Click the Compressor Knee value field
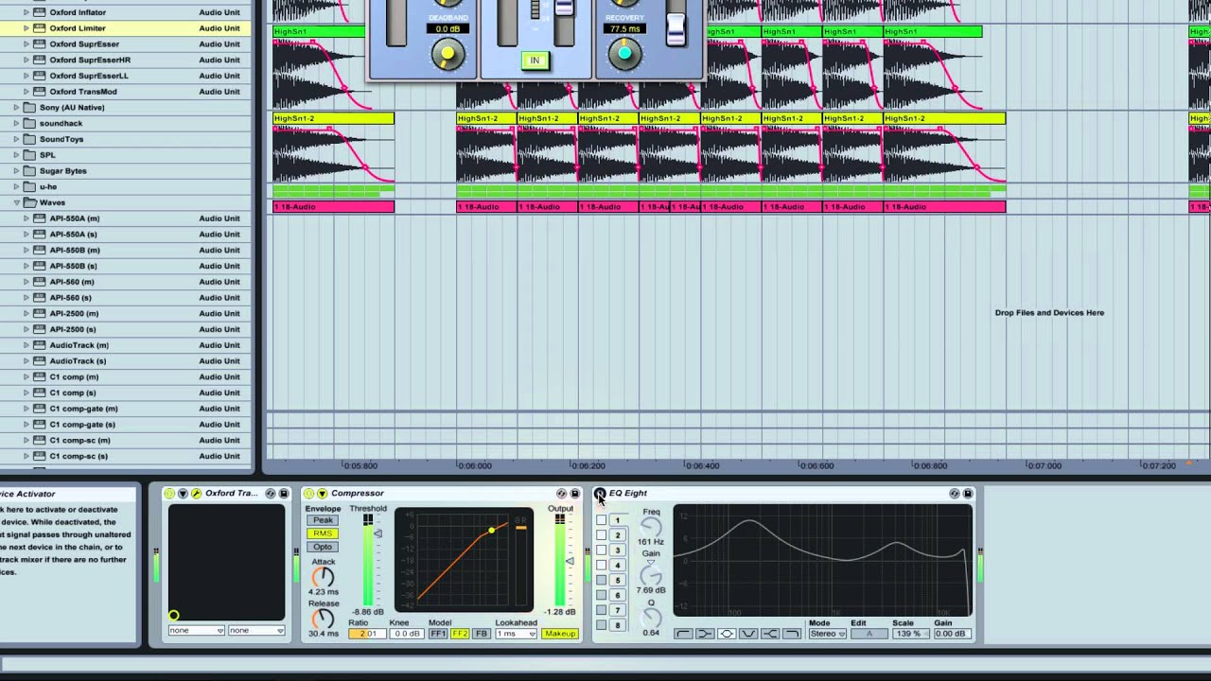Image resolution: width=1211 pixels, height=681 pixels. [407, 634]
